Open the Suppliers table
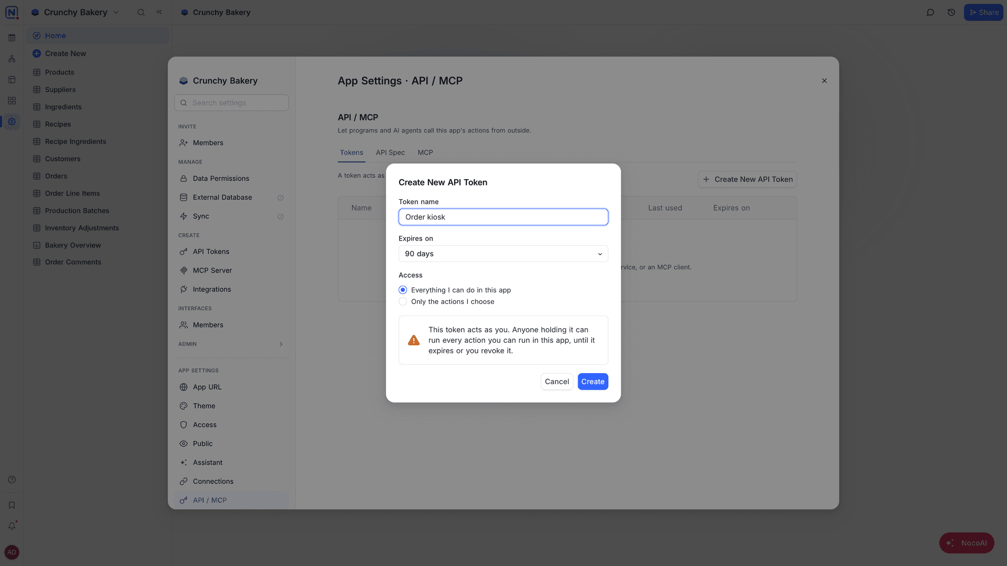Screen dimensions: 1007x566 pos(98,90)
